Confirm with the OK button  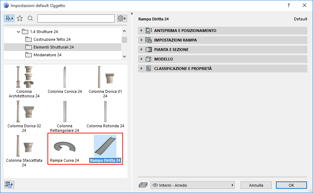(x=291, y=185)
